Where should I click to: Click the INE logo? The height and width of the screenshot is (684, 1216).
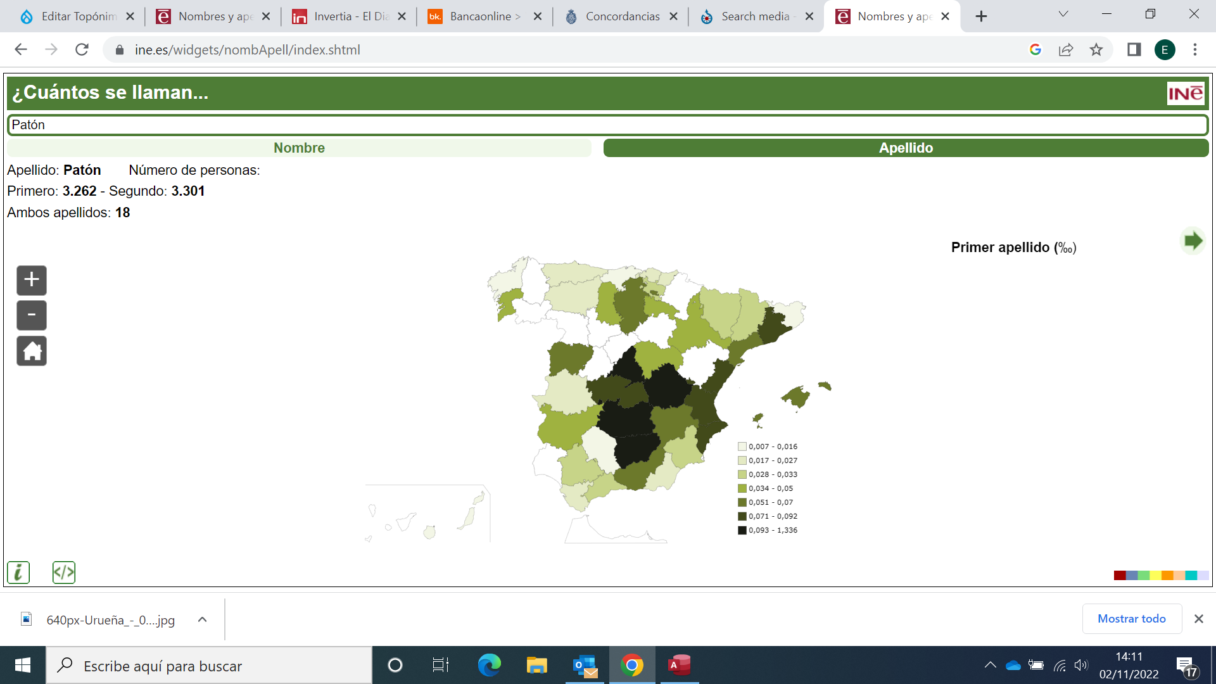[x=1185, y=94]
